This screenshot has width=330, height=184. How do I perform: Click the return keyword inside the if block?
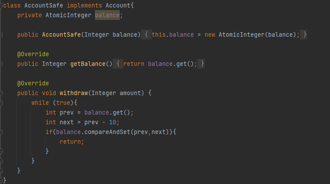click(x=70, y=142)
